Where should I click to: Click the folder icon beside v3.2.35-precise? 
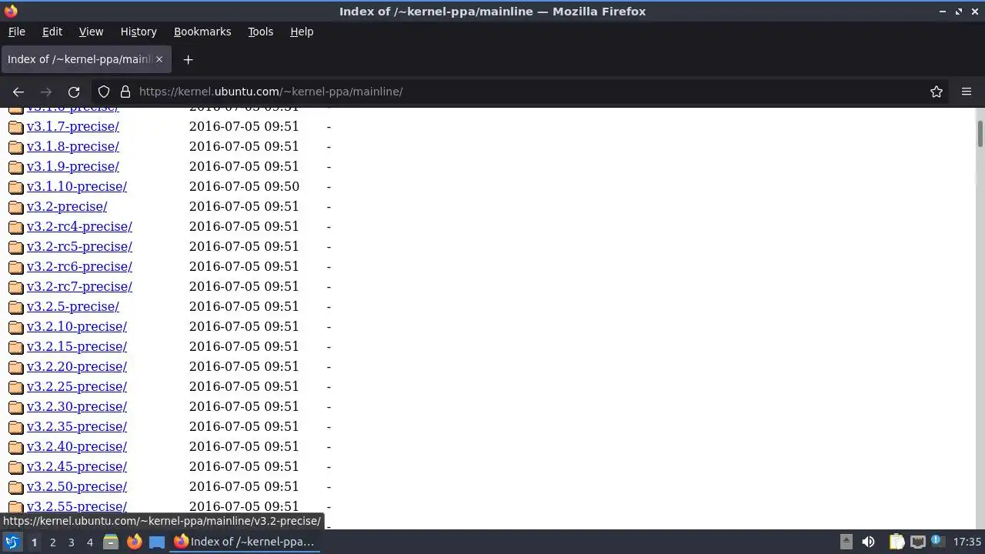[15, 427]
